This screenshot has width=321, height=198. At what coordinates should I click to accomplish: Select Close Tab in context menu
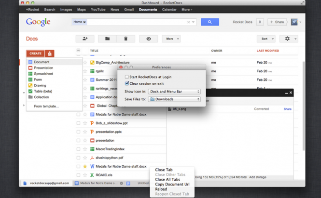pyautogui.click(x=164, y=170)
